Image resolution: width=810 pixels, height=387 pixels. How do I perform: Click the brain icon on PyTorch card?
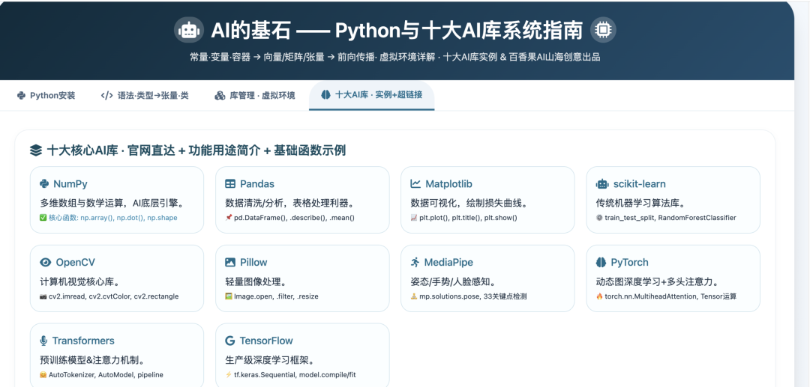pos(601,262)
